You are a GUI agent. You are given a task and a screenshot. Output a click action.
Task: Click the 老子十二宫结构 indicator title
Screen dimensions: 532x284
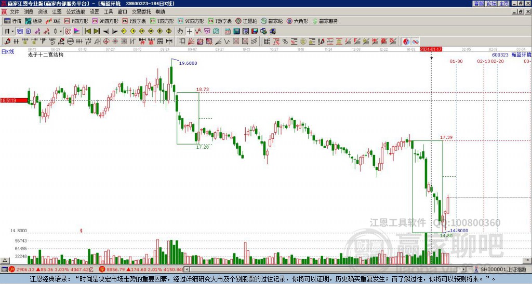coord(46,54)
